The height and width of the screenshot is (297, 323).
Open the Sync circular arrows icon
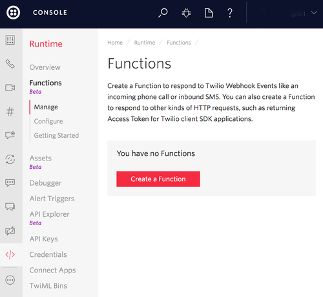coord(10,159)
